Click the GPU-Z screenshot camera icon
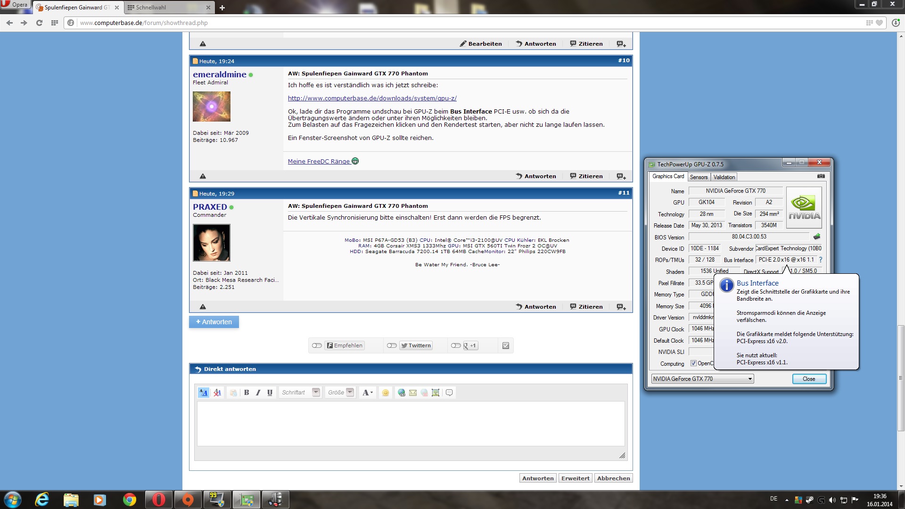Viewport: 905px width, 509px height. point(821,176)
